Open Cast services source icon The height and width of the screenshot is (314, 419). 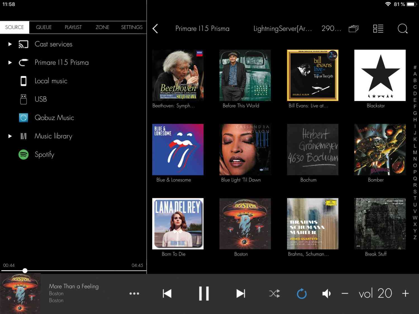click(23, 44)
